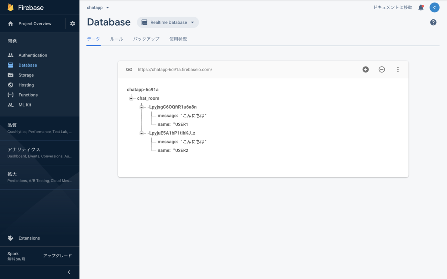The image size is (447, 279).
Task: Click the Hosting globe icon
Action: click(x=10, y=85)
